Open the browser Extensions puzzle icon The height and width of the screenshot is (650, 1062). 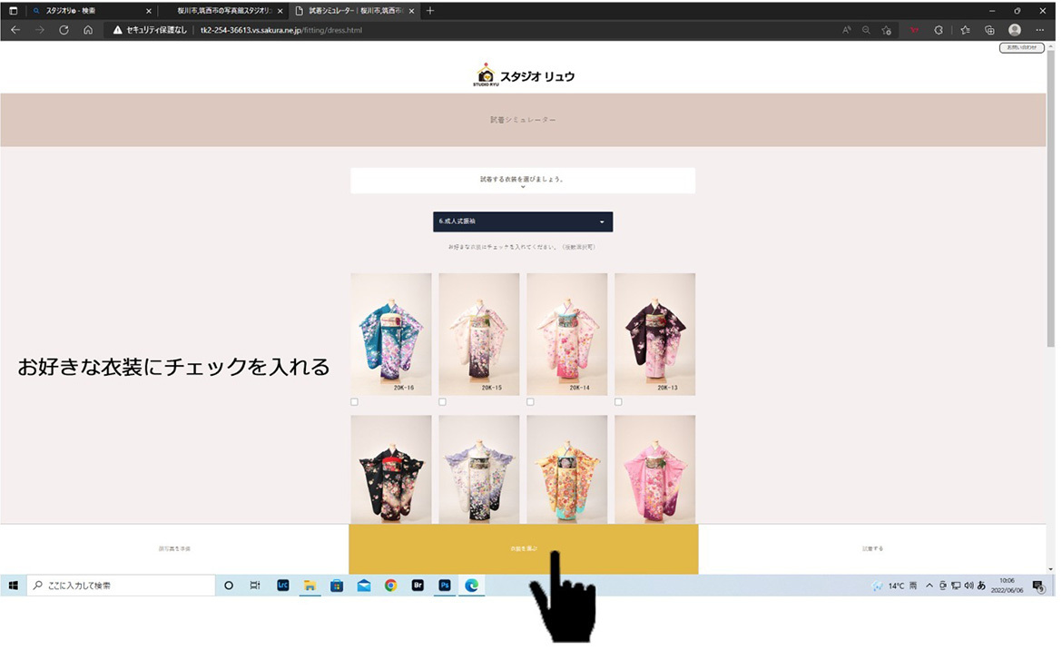pyautogui.click(x=939, y=30)
